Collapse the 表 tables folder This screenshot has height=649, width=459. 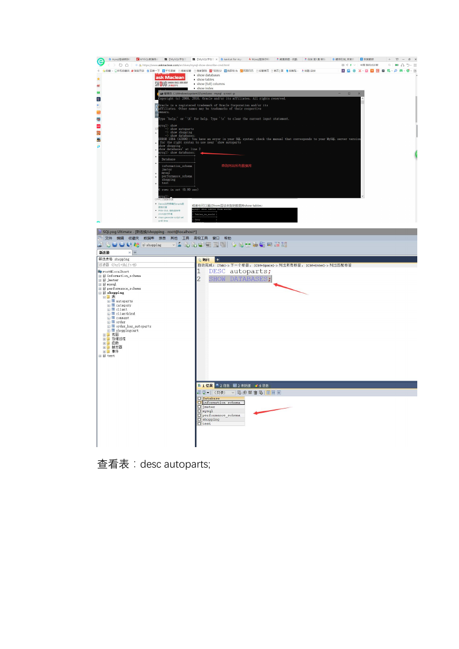[x=104, y=297]
